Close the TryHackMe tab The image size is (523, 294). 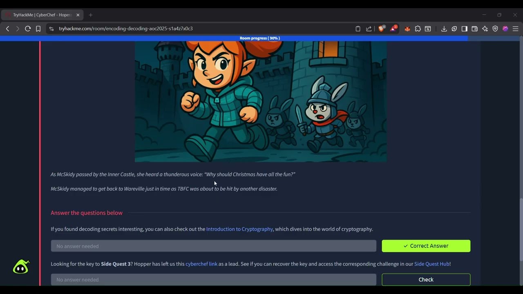[x=78, y=15]
